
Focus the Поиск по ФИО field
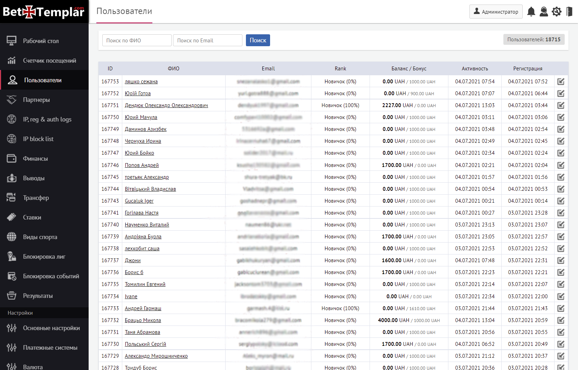(137, 40)
